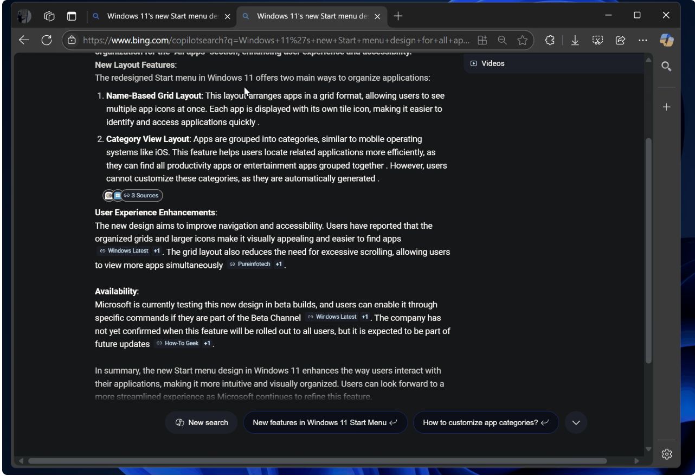Viewport: 695px width, 476px height.
Task: Open Copilot from the toolbar
Action: 666,40
